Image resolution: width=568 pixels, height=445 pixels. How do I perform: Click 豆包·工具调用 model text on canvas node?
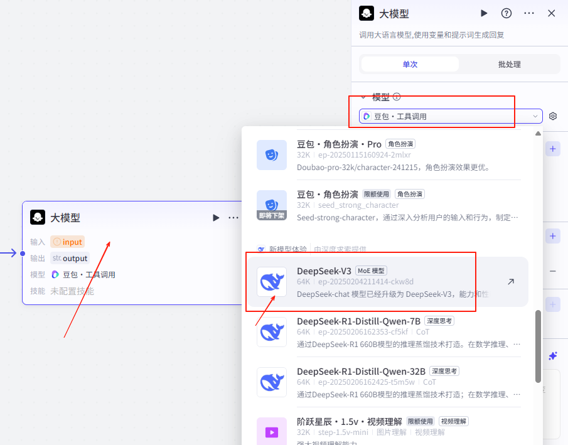pos(89,275)
